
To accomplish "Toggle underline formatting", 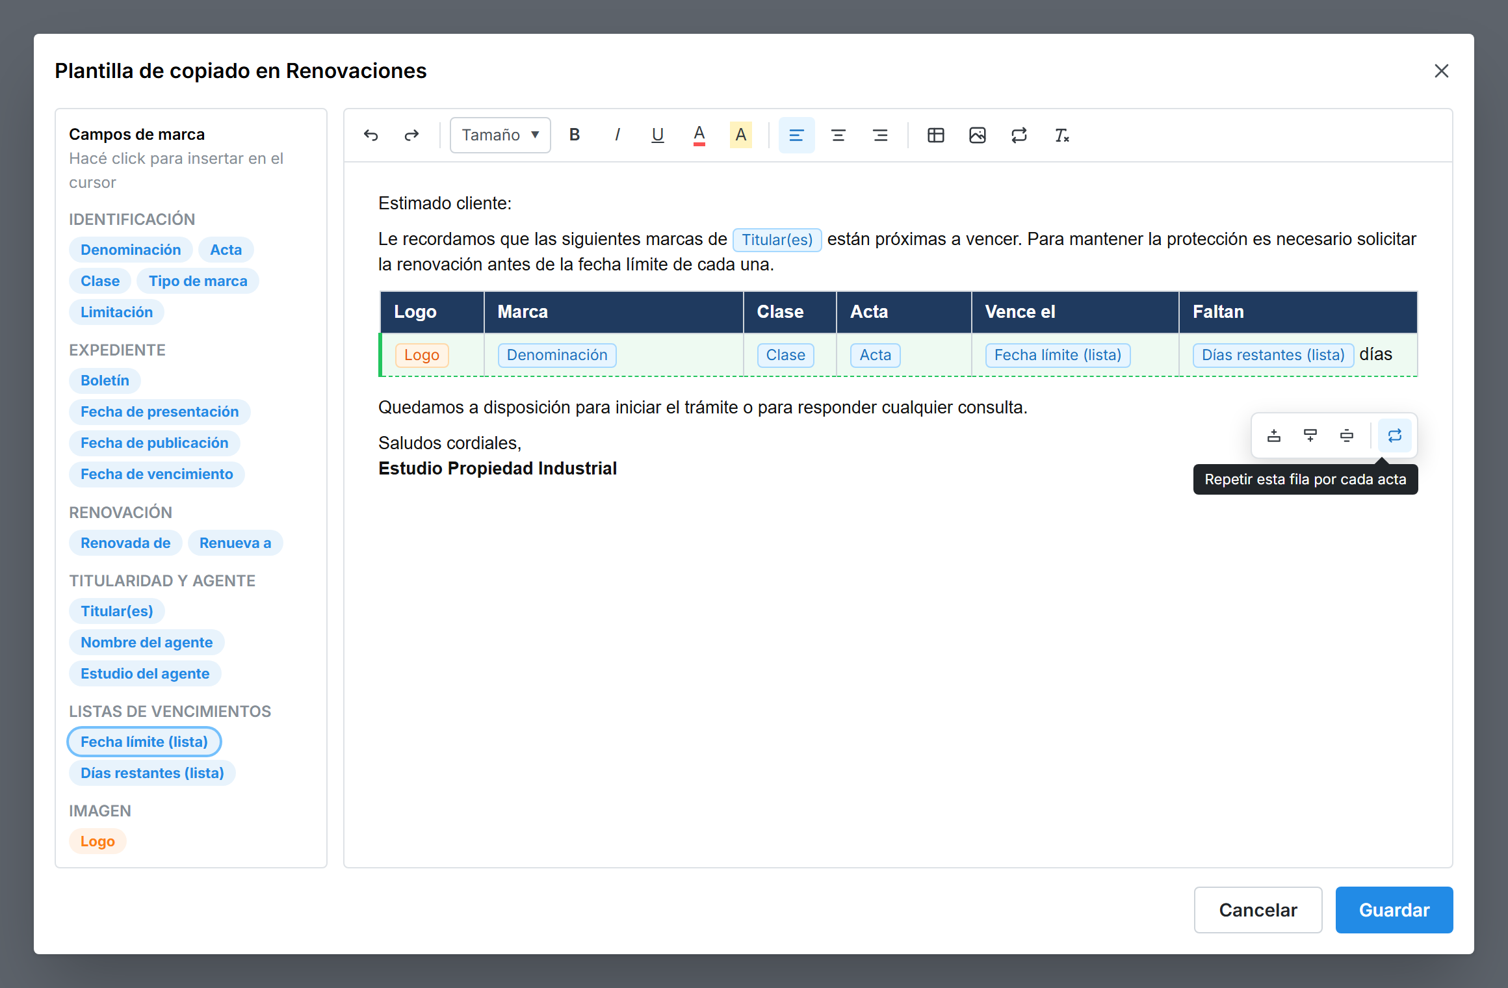I will coord(658,135).
